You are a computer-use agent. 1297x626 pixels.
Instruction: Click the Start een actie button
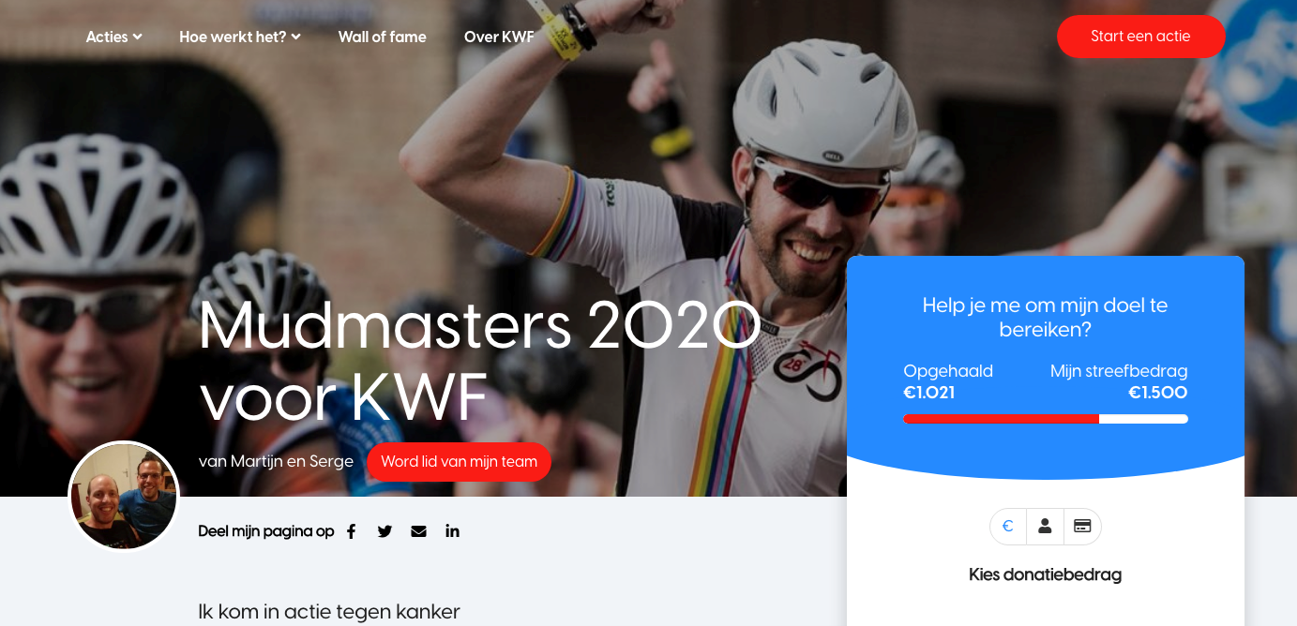click(x=1140, y=37)
